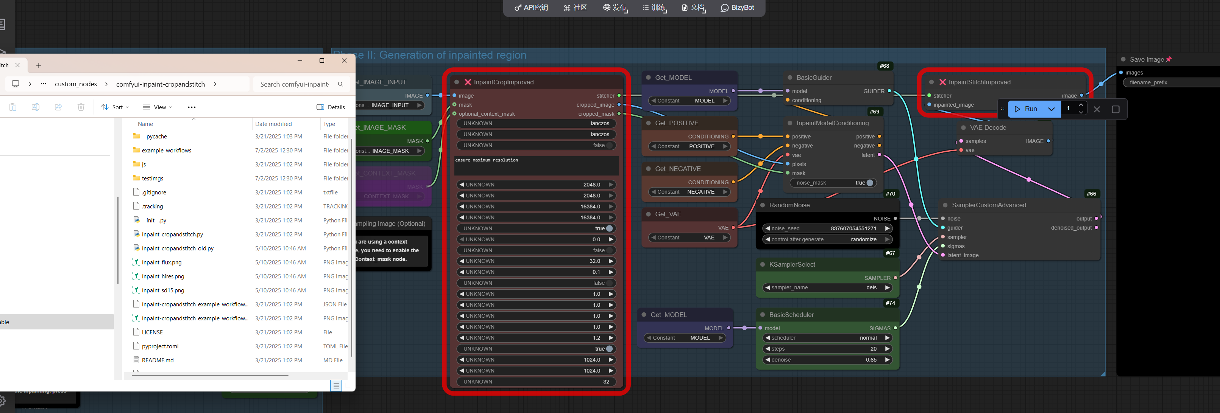Collapse the RandomNoise node via its dot
This screenshot has width=1220, height=413.
click(763, 205)
